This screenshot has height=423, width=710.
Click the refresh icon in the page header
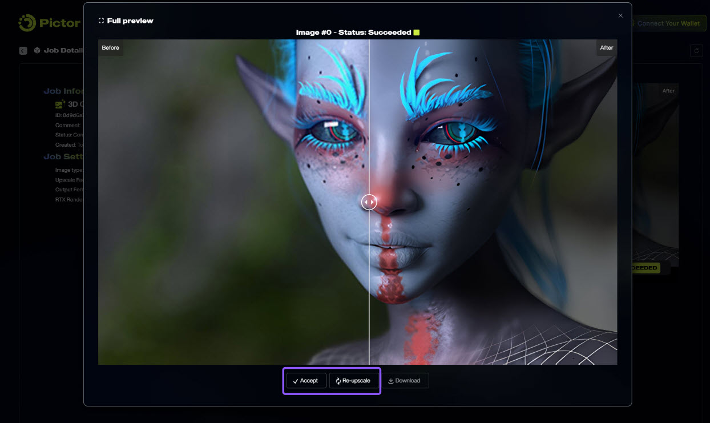696,51
